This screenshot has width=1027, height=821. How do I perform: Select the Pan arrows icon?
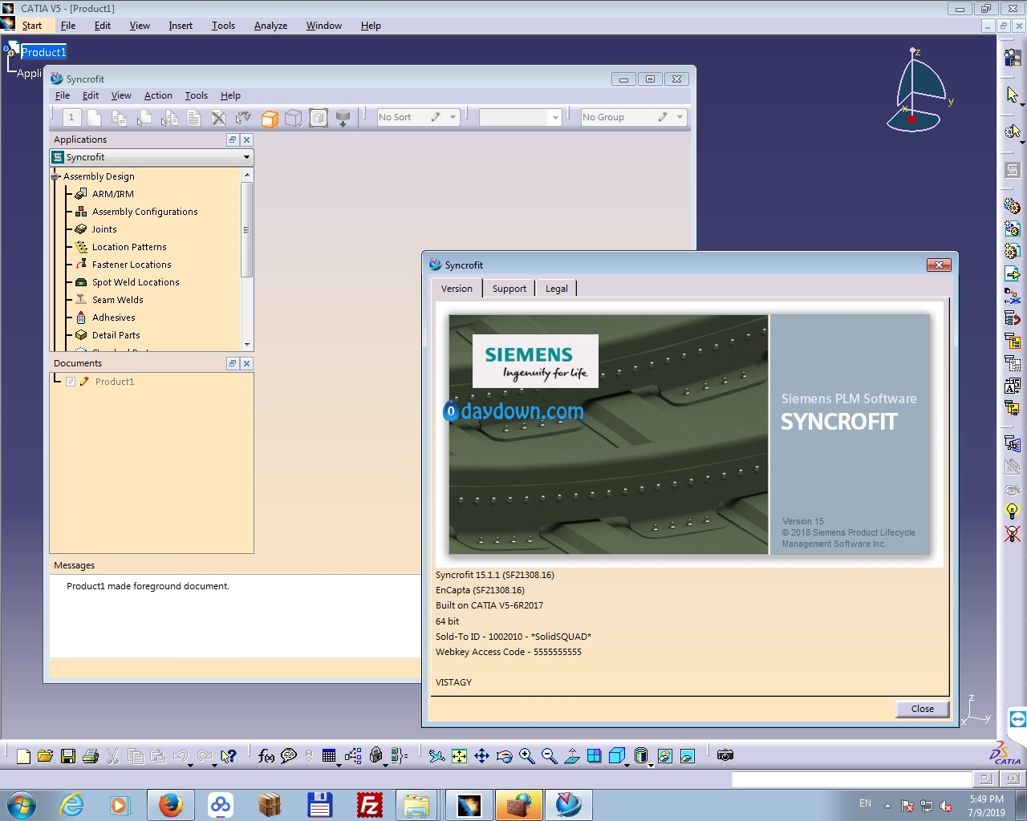pos(481,756)
